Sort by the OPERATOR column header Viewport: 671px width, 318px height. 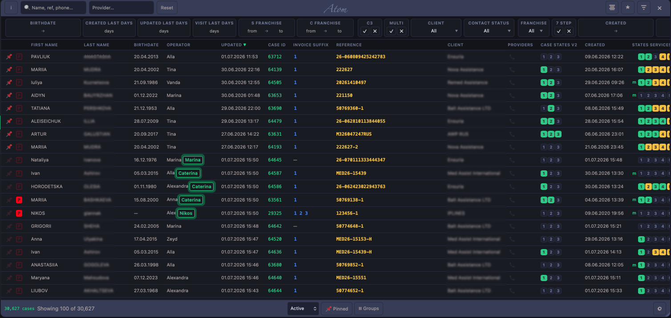click(x=178, y=45)
